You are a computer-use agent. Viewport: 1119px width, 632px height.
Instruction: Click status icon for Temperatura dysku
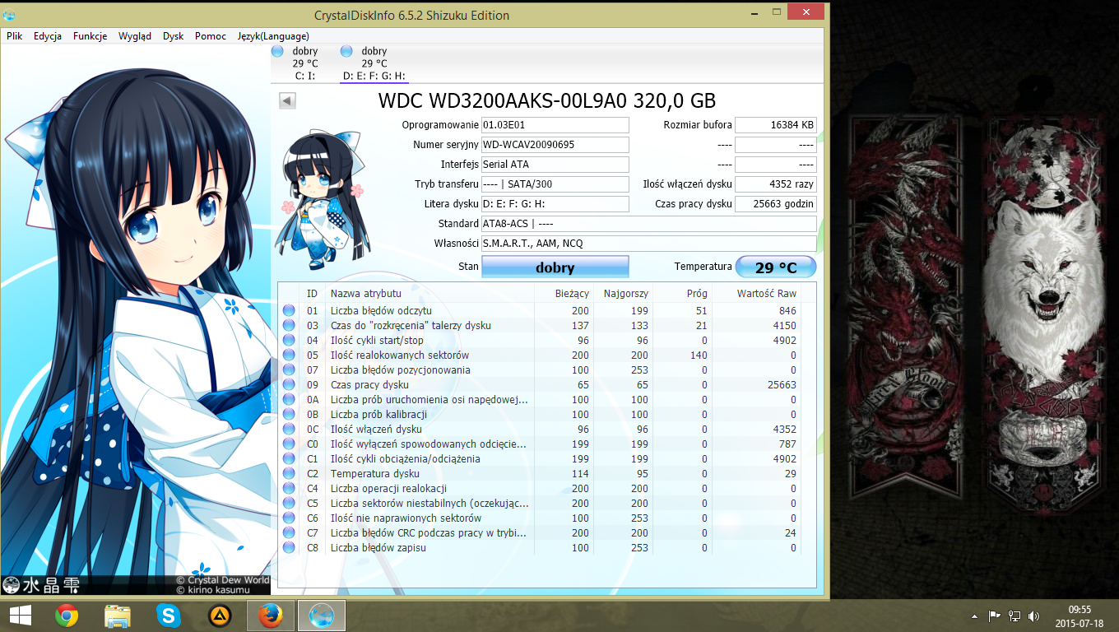coord(289,474)
